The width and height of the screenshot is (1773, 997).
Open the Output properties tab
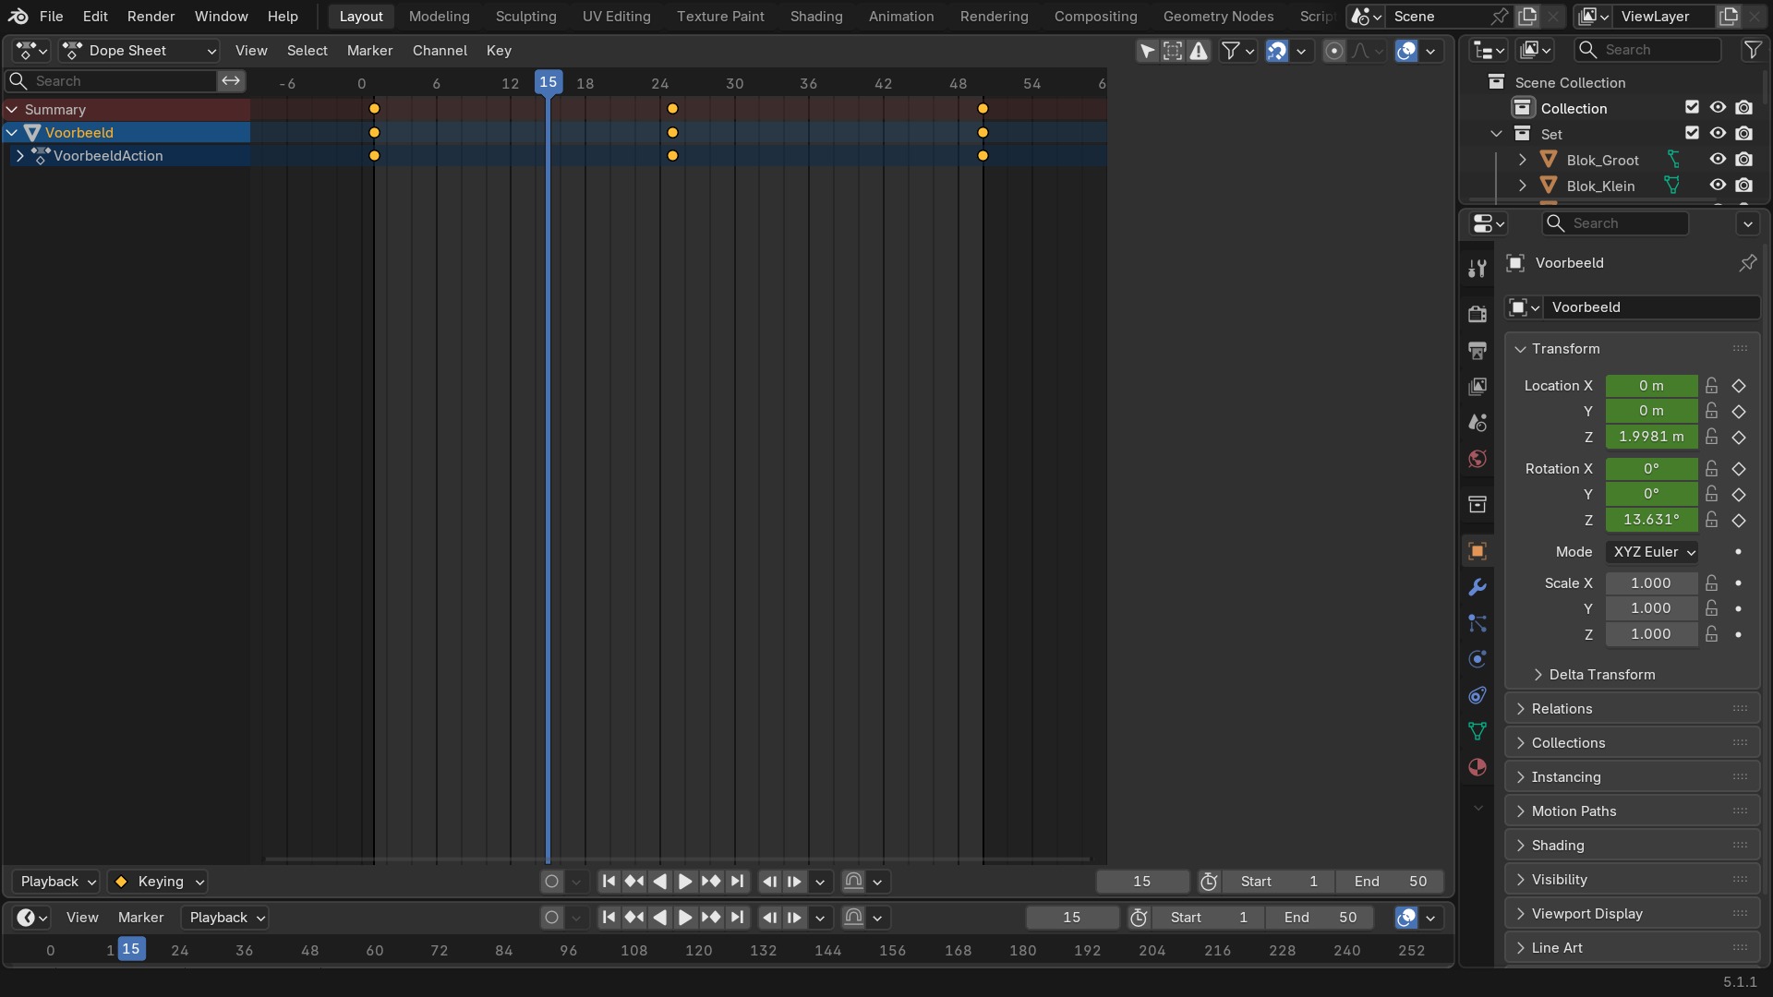1477,351
